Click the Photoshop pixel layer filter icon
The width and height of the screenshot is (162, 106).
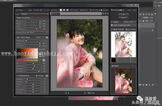click(x=140, y=14)
